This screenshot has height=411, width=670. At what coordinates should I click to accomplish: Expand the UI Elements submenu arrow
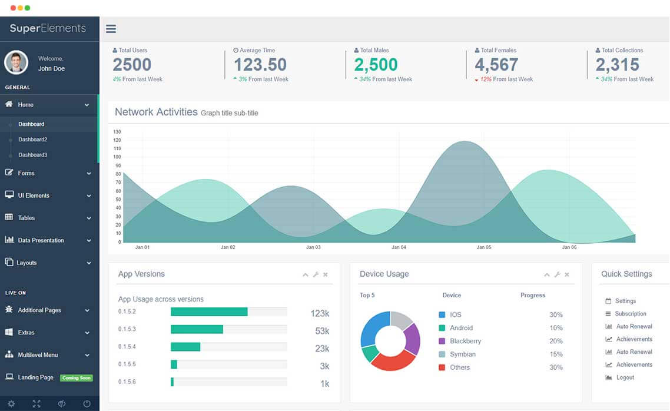click(89, 196)
